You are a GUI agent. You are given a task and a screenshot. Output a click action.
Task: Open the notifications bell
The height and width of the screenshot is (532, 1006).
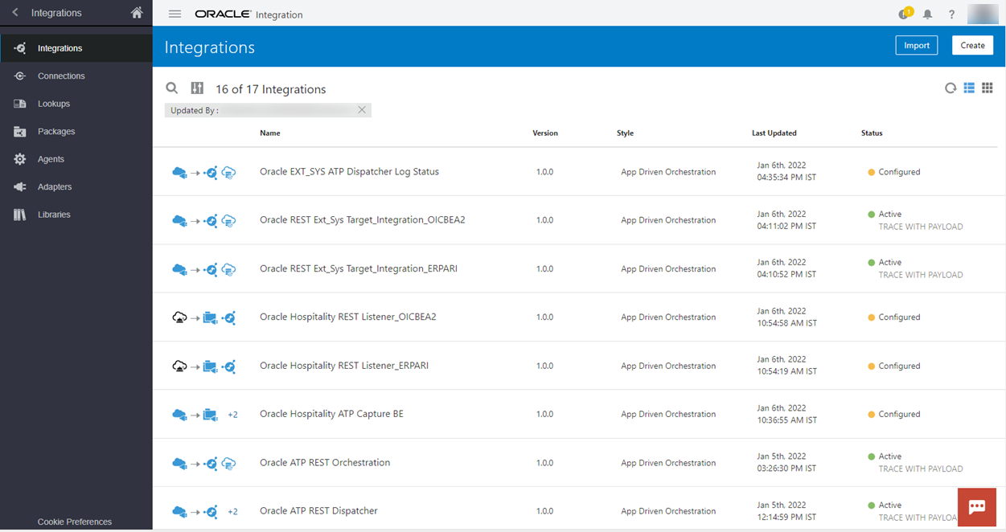pos(928,14)
